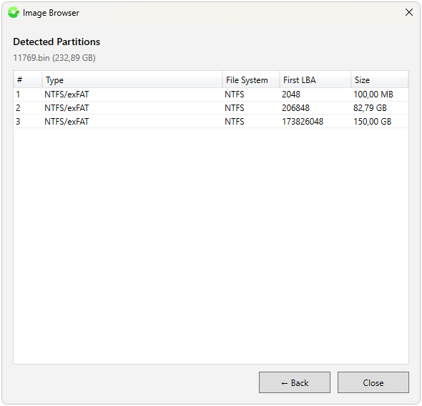Click NTFS/exFAT type in partition 3 row
This screenshot has height=406, width=422.
click(x=67, y=121)
